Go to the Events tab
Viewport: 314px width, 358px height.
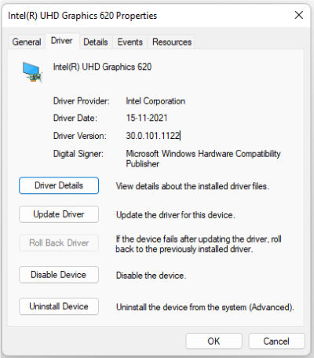(130, 42)
